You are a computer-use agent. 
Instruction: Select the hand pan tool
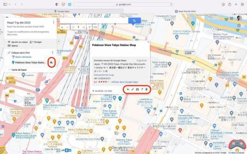(x=73, y=27)
